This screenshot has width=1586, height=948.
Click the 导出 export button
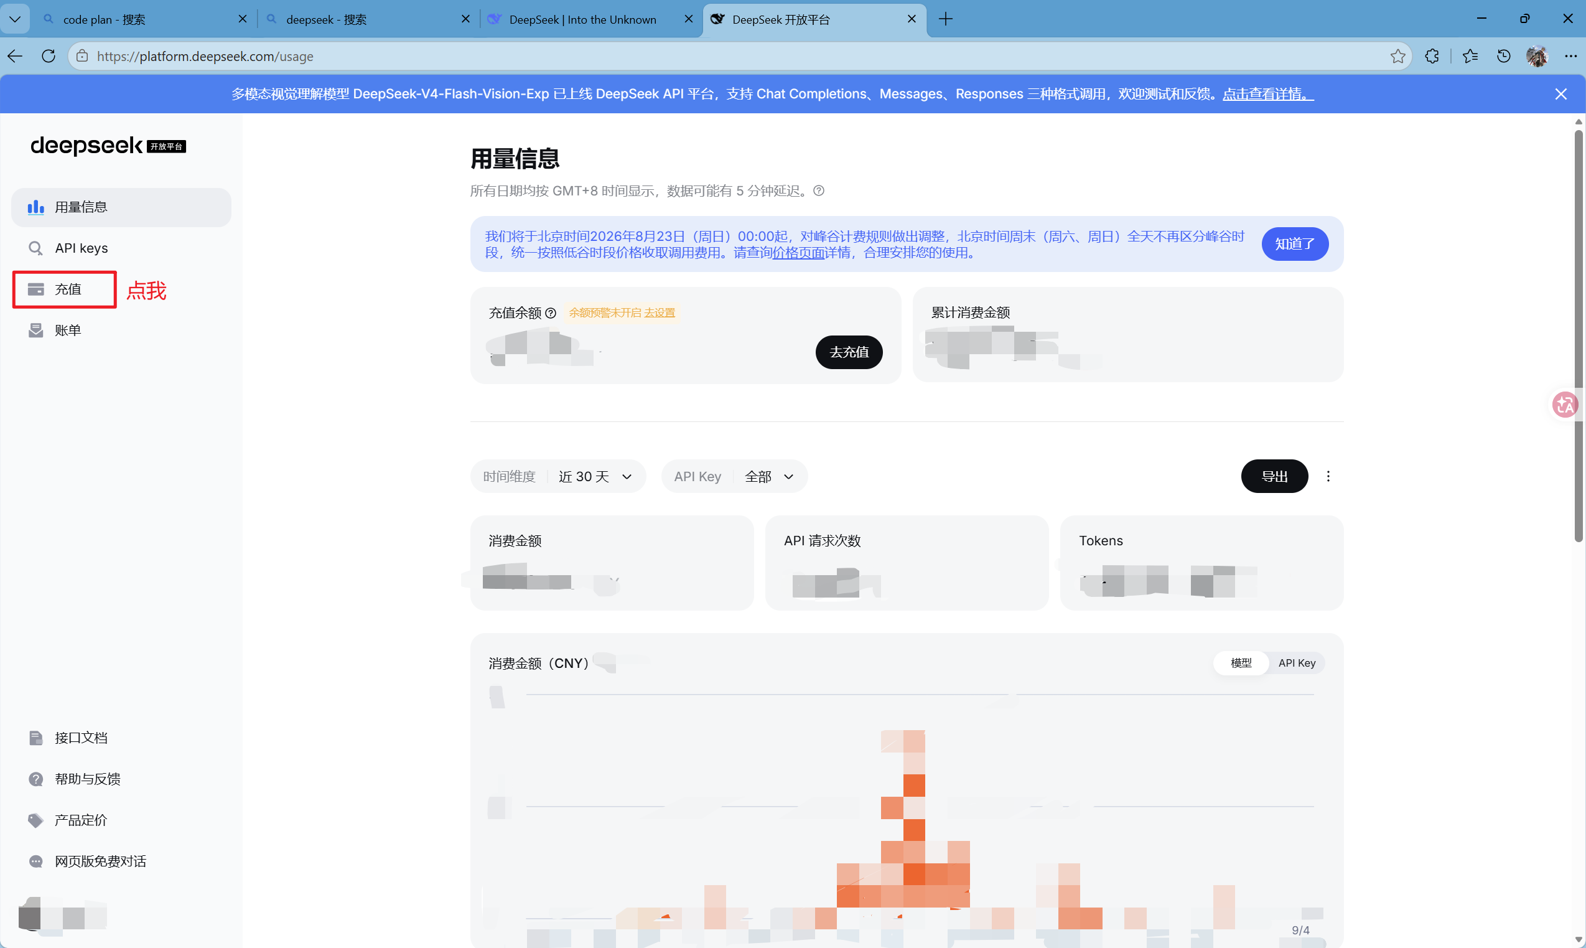pos(1274,477)
